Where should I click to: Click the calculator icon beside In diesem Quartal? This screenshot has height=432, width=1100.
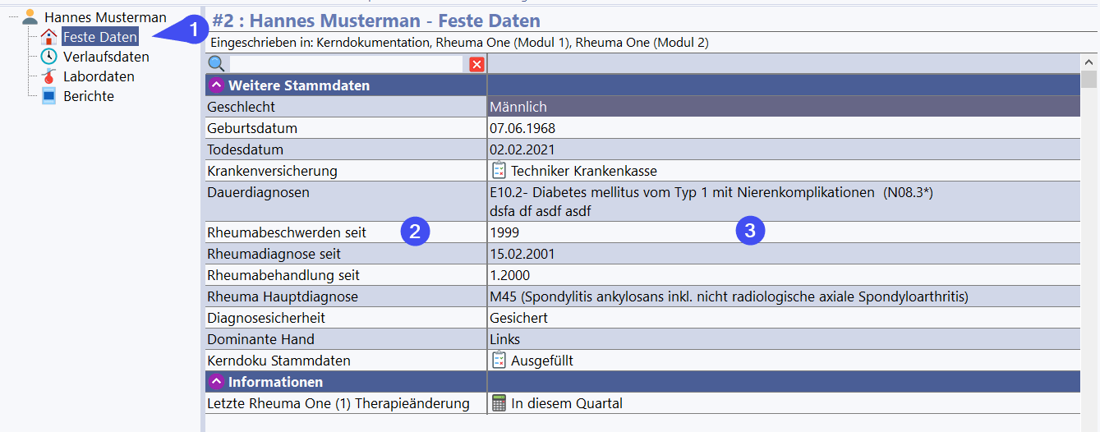[x=499, y=402]
